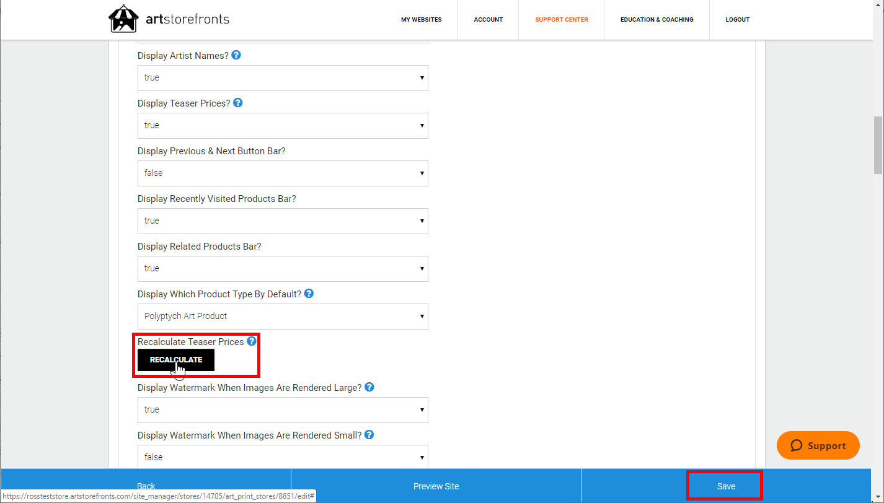
Task: Expand Watermark When Rendered Large dropdown
Action: click(x=283, y=410)
